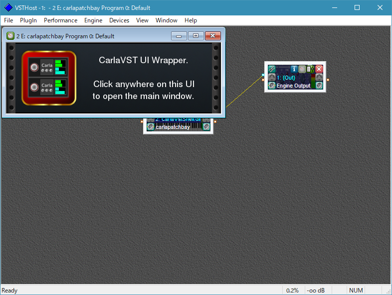392x295 pixels.
Task: Open the PlugIn menu
Action: click(28, 20)
